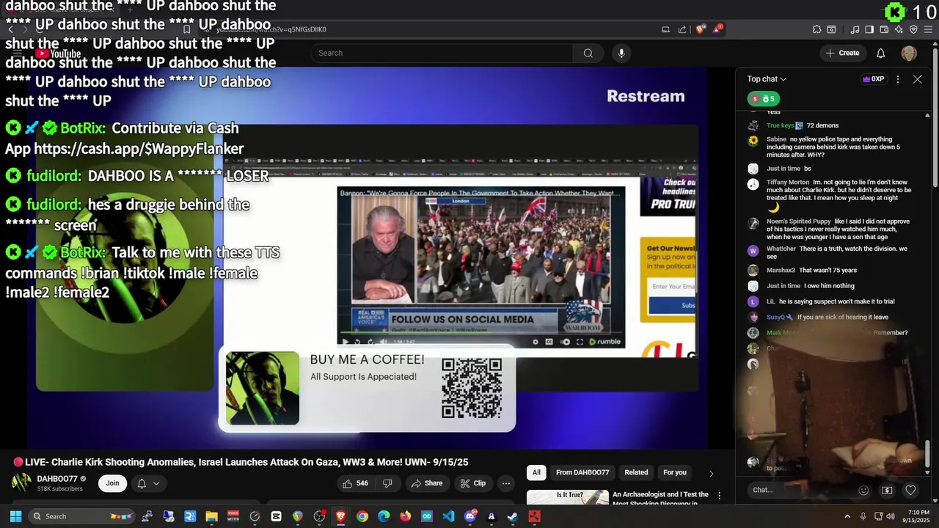Image resolution: width=939 pixels, height=528 pixels.
Task: Bookmark the current page
Action: tap(186, 29)
